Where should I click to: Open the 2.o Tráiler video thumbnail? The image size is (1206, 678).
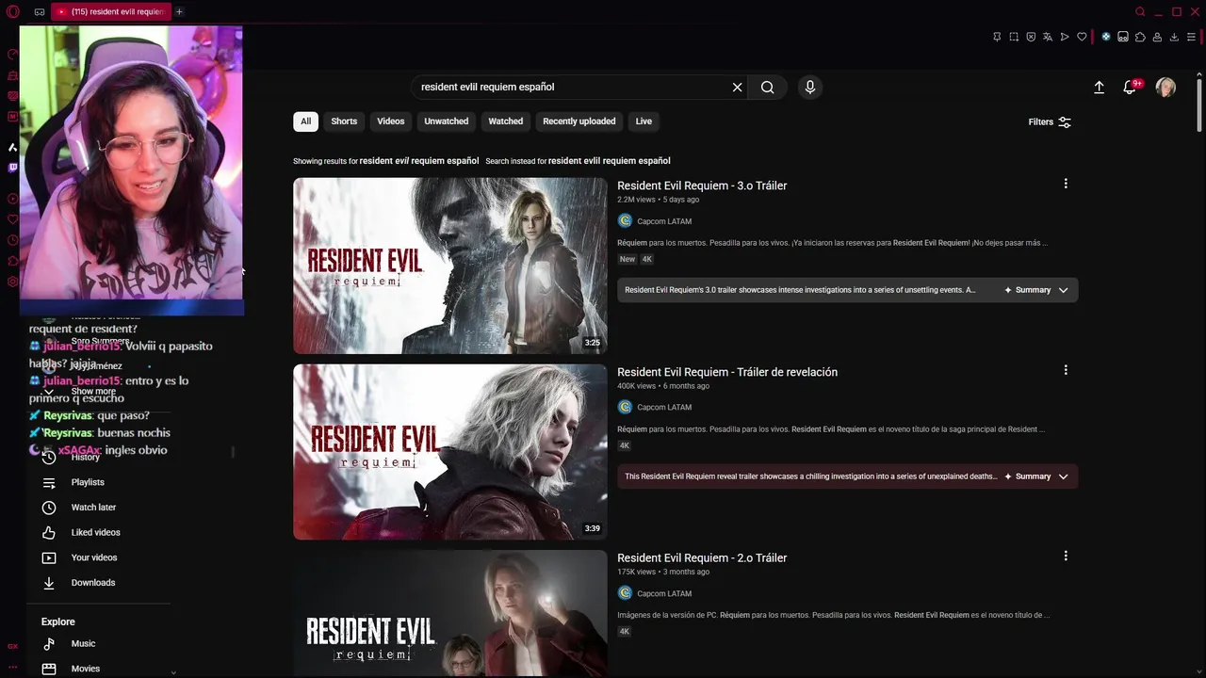click(450, 613)
